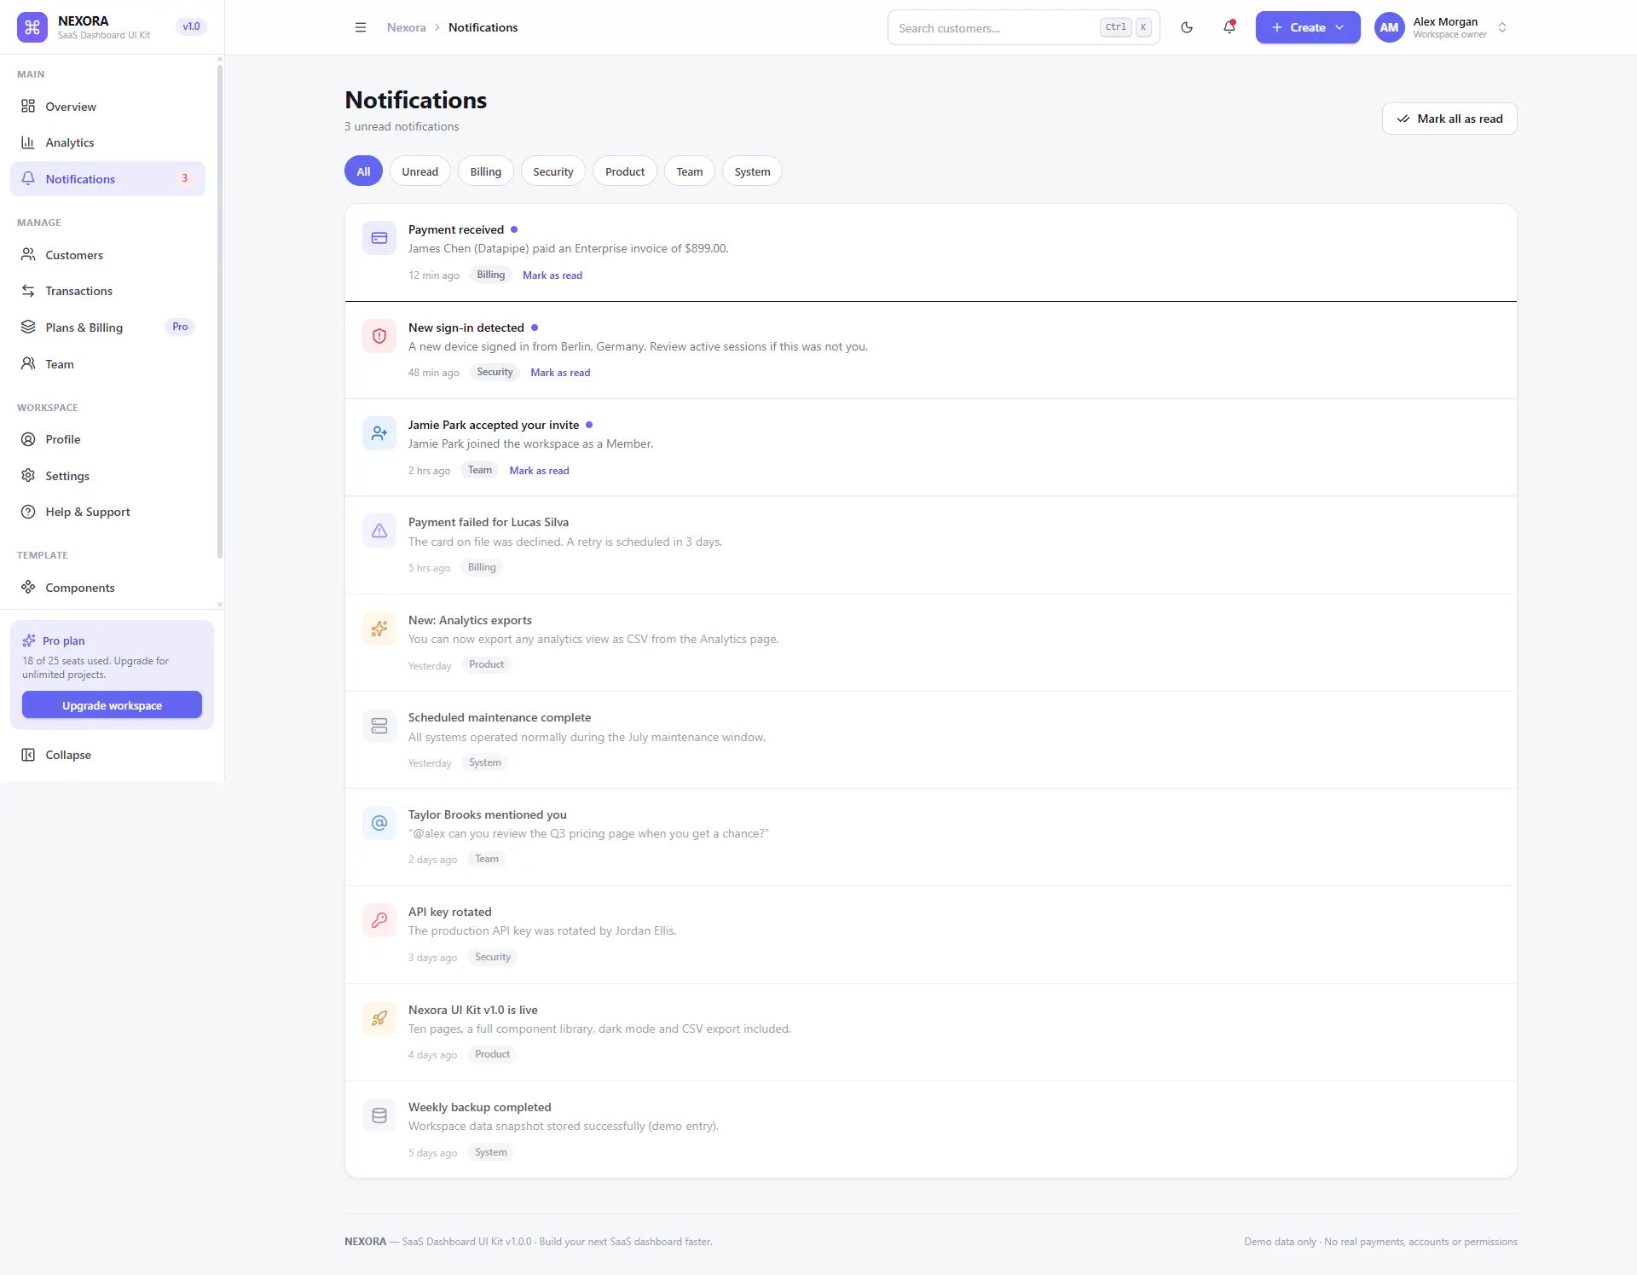Click the Taylor Brooks mention icon
1637x1275 pixels.
[x=379, y=823]
